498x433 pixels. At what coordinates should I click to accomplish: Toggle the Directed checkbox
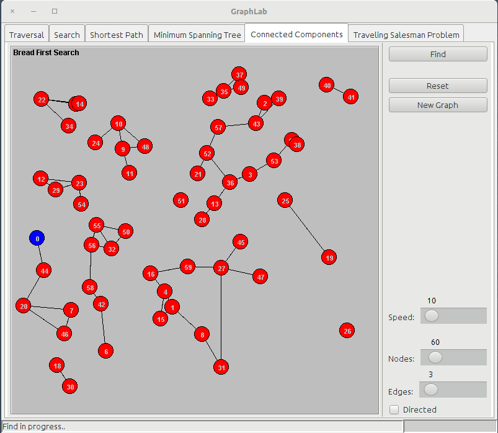pyautogui.click(x=394, y=409)
